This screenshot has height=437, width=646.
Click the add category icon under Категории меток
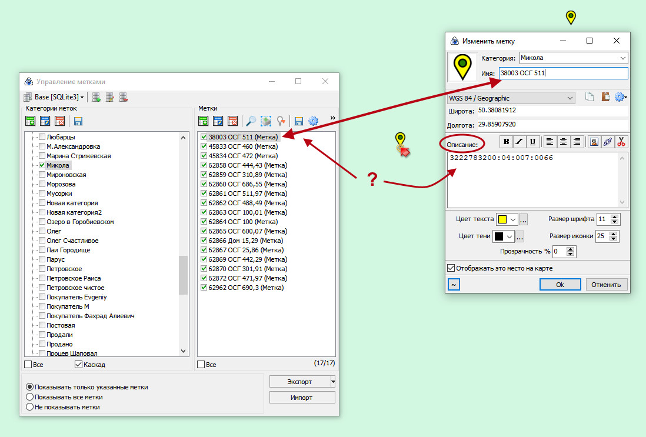pos(31,121)
